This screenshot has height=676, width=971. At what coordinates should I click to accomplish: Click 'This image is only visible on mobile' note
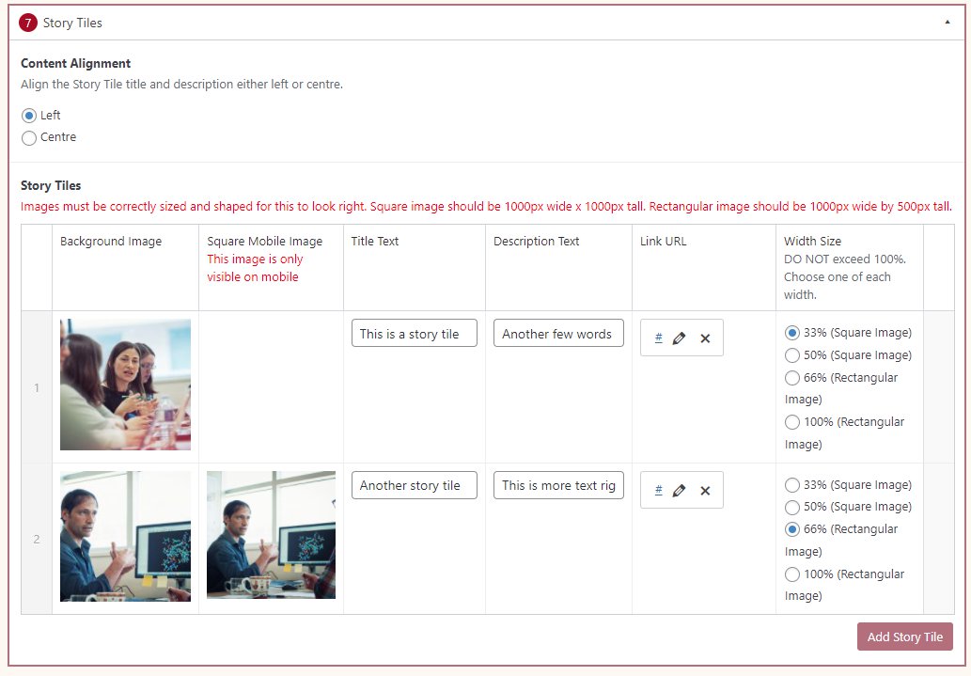(x=255, y=268)
